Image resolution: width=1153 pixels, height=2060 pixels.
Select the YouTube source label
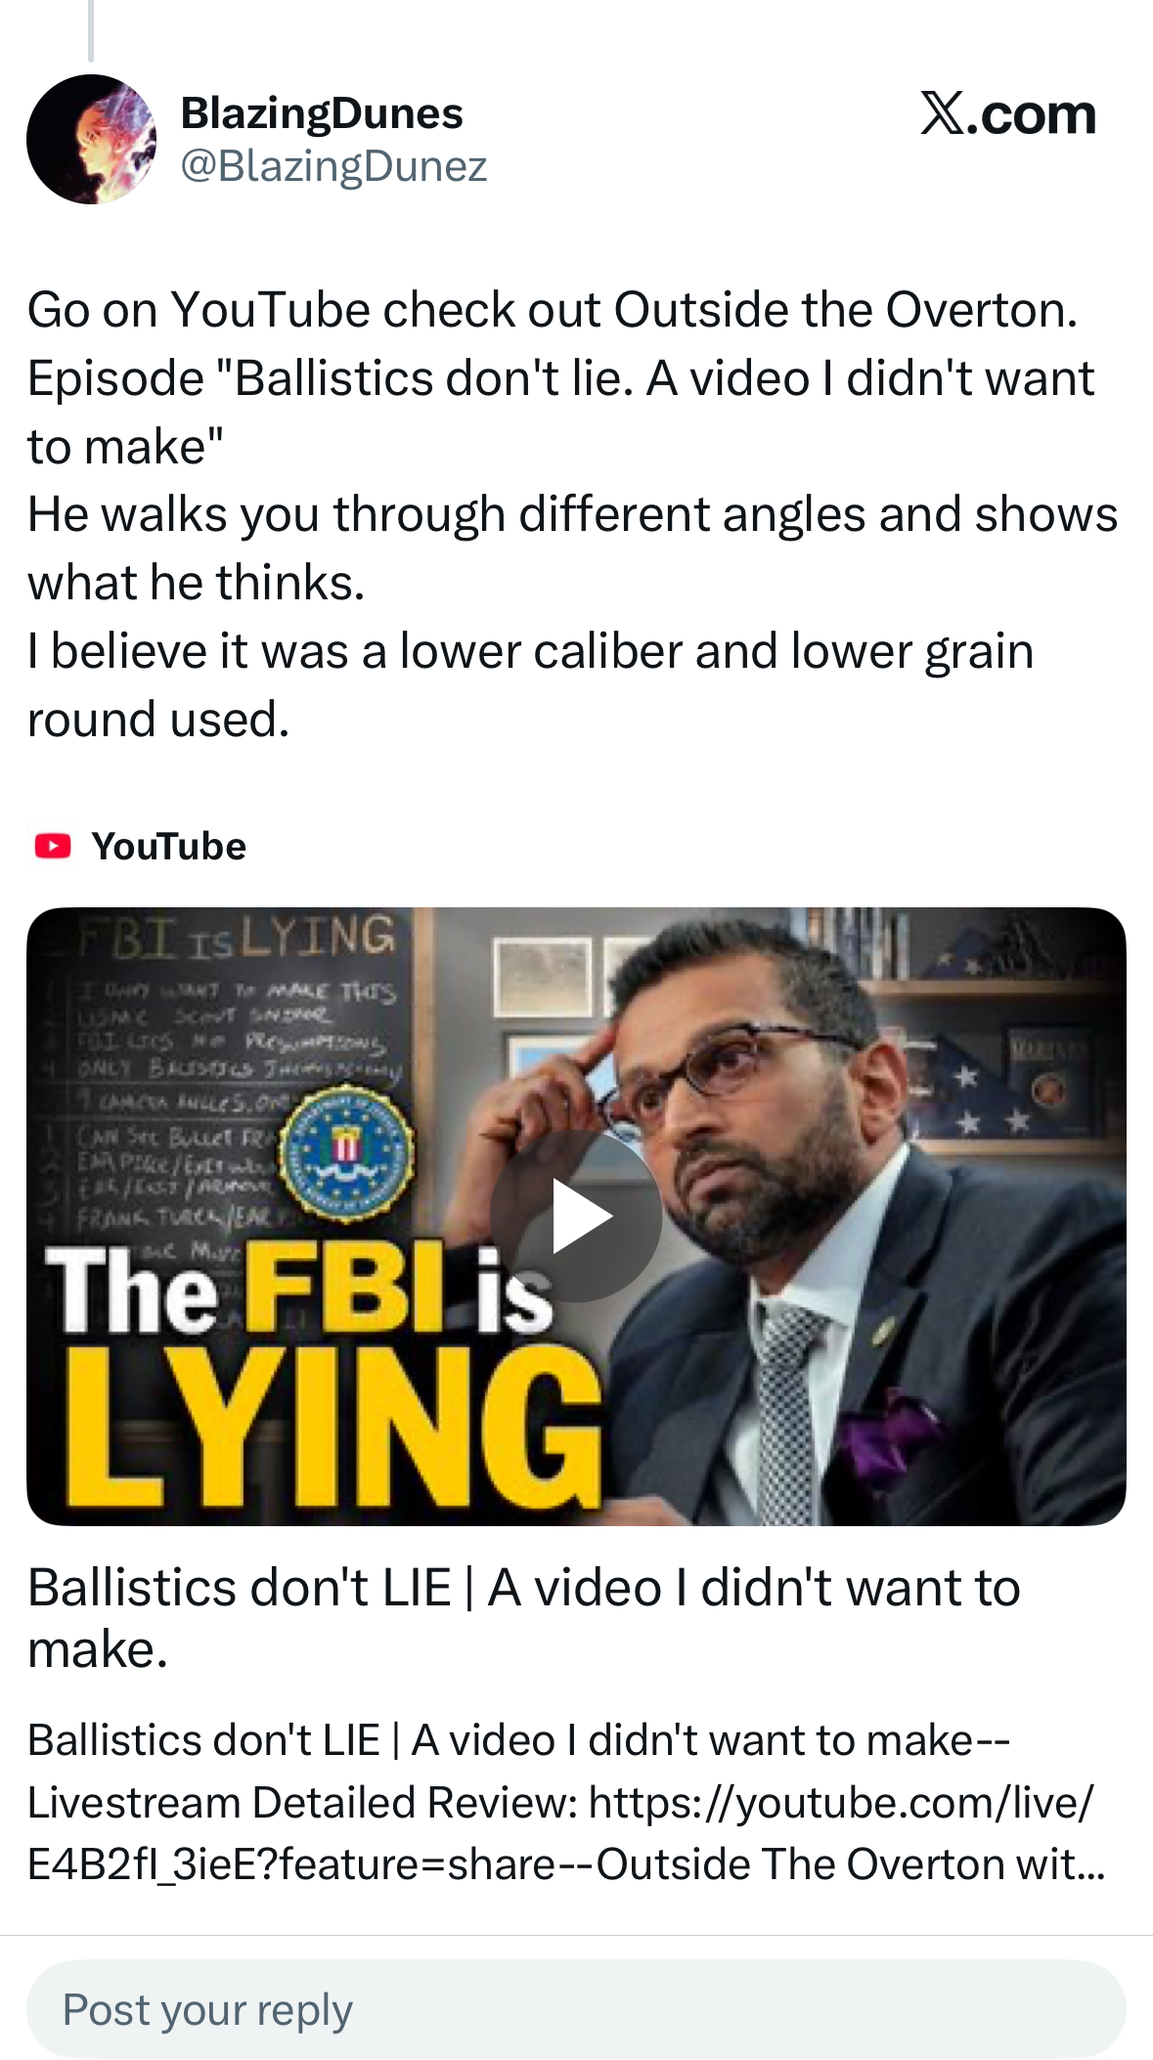click(x=168, y=847)
